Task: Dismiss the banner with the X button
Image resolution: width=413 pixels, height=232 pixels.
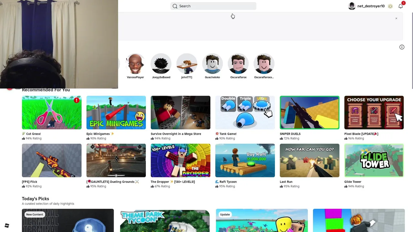Action: coord(396,18)
